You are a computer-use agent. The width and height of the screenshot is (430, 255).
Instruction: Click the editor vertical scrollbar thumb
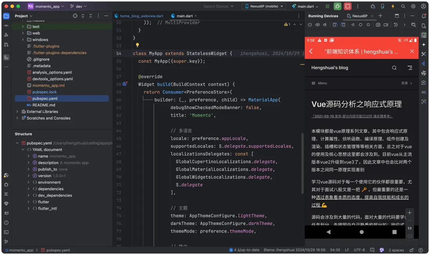tap(302, 164)
